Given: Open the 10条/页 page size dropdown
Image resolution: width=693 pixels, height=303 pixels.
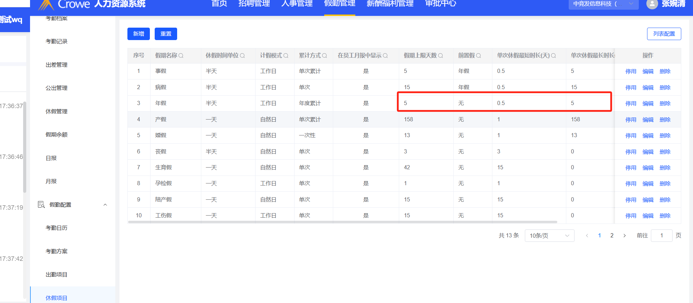Looking at the screenshot, I should tap(549, 236).
